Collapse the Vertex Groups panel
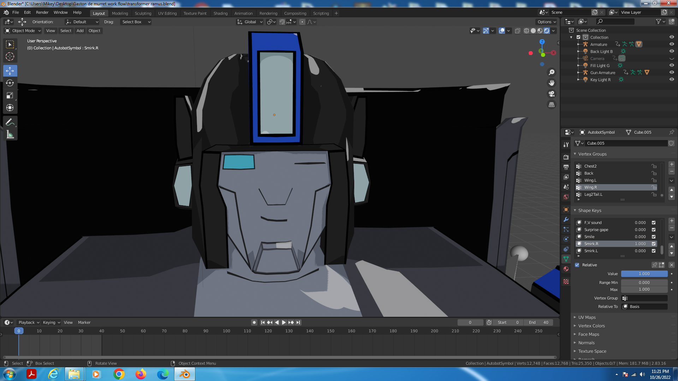 click(x=592, y=154)
